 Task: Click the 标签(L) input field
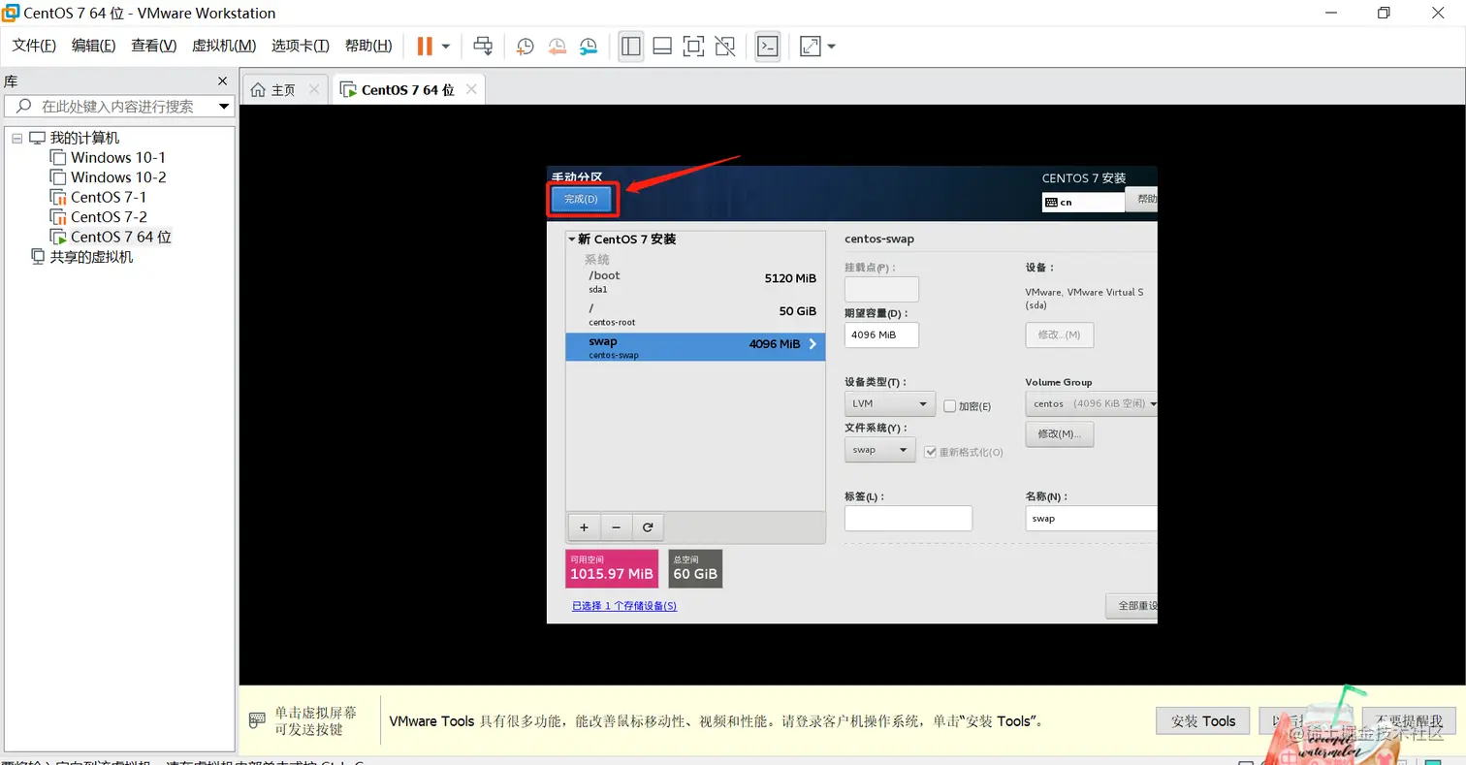[x=908, y=518]
